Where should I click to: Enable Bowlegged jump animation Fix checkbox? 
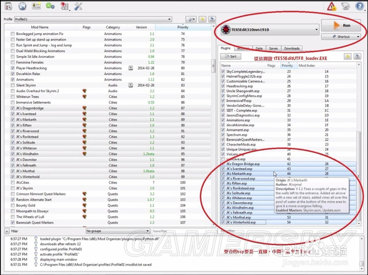[13, 34]
